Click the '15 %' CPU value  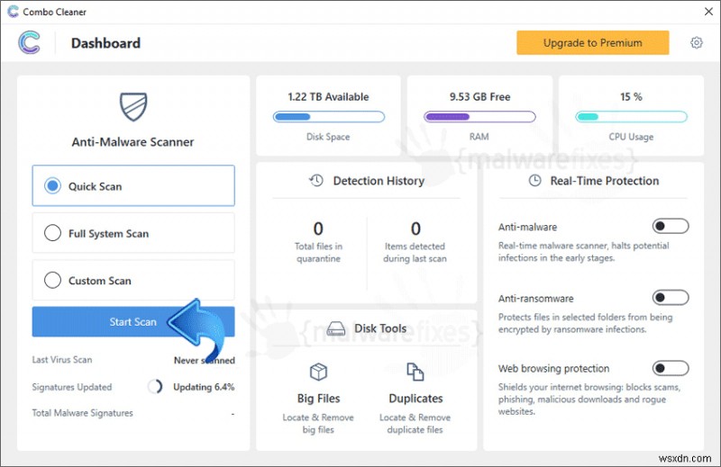click(631, 97)
